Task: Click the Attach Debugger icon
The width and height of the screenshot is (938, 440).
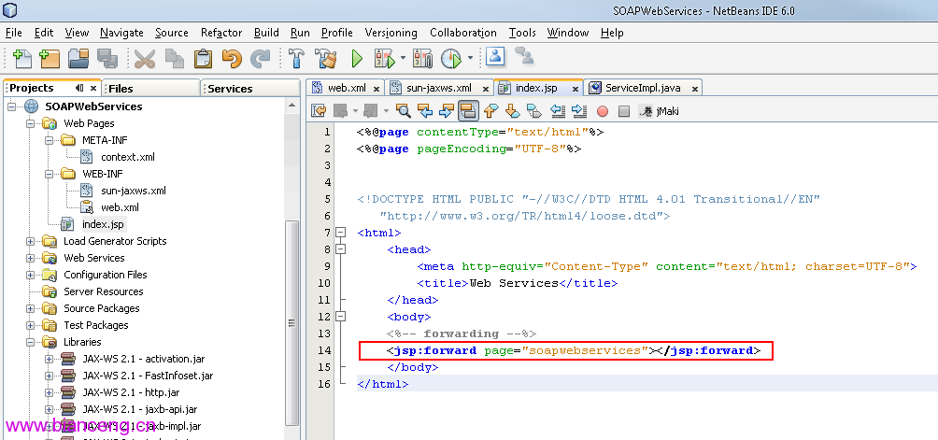Action: [x=422, y=59]
